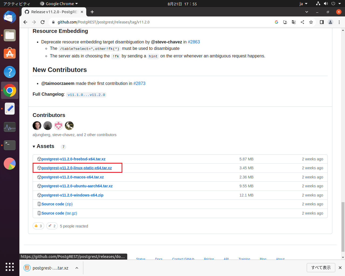Viewport: 345px width, 276px height.
Task: Open the power system menu dropdown
Action: 336,4
